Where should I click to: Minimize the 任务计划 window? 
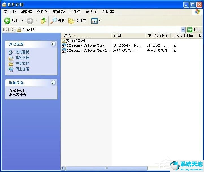(186, 5)
